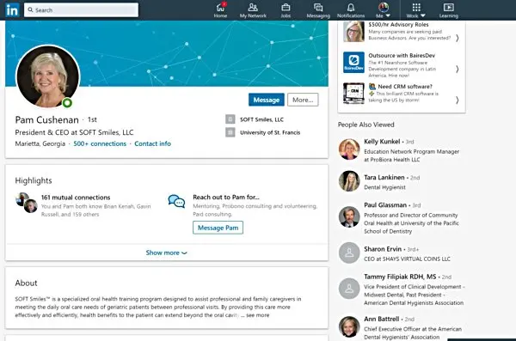This screenshot has height=341, width=516.
Task: Click the University of St. Francis icon
Action: [x=230, y=132]
